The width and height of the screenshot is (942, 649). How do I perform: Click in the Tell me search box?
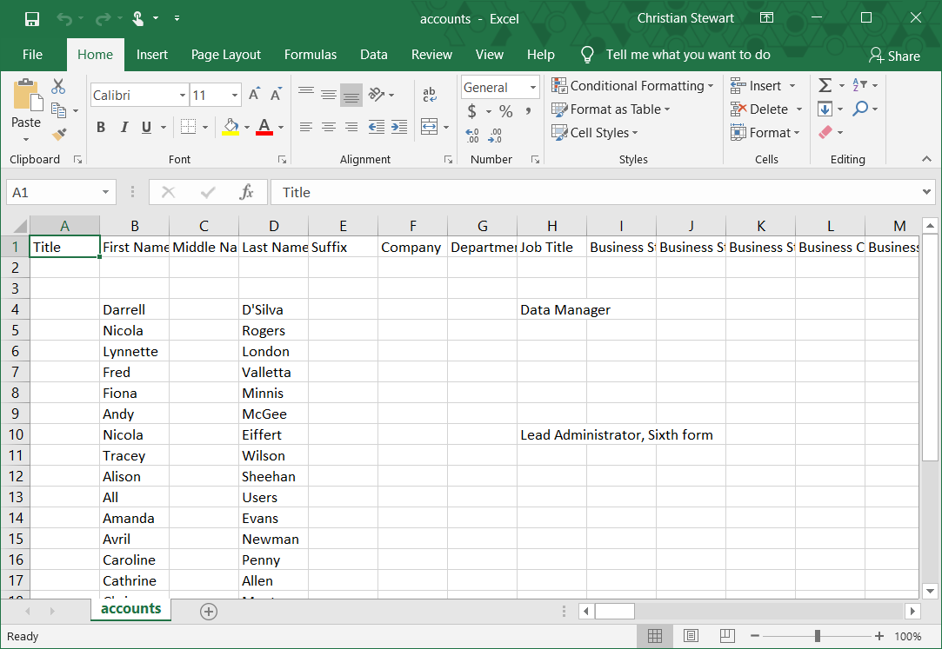(x=688, y=55)
